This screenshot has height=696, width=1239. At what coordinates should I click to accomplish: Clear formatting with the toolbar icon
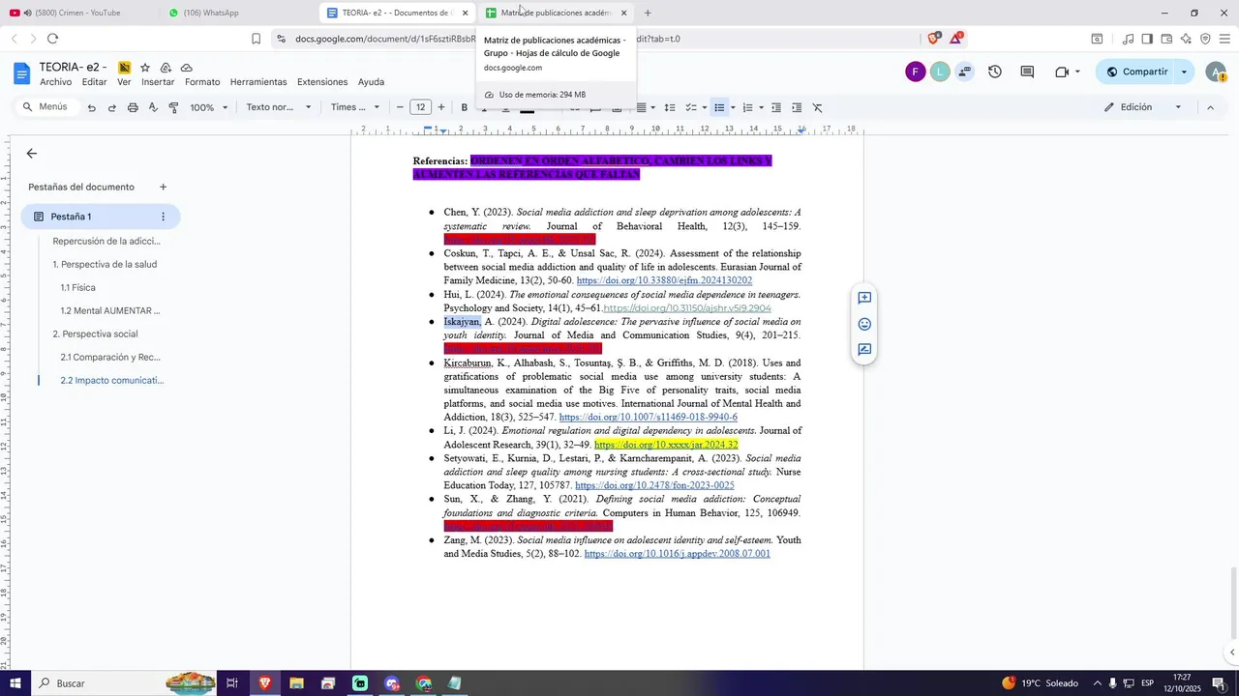818,107
